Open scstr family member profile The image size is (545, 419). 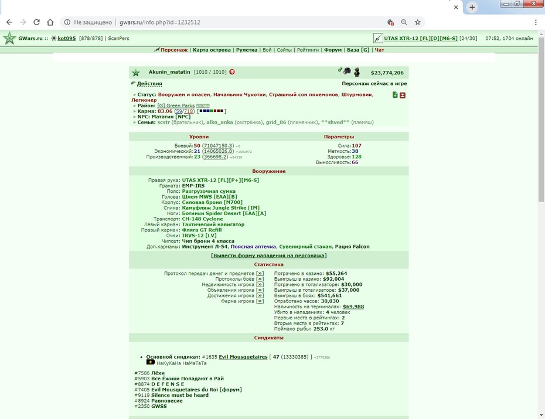pyautogui.click(x=163, y=122)
